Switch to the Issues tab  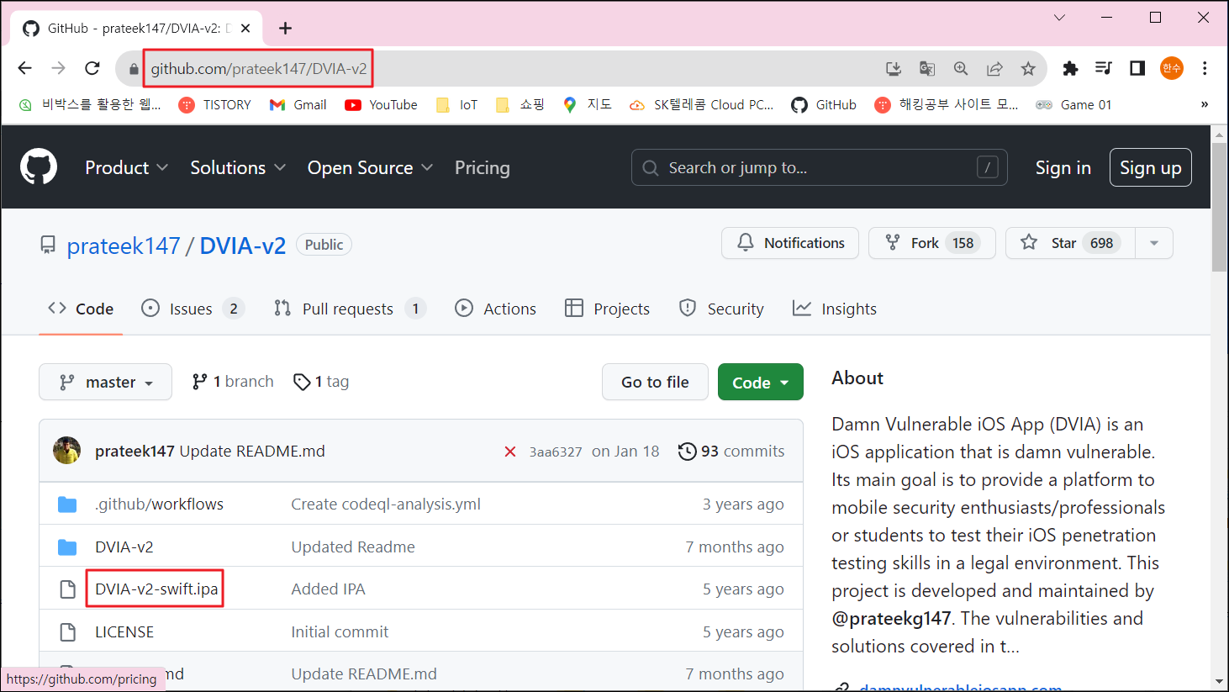193,309
